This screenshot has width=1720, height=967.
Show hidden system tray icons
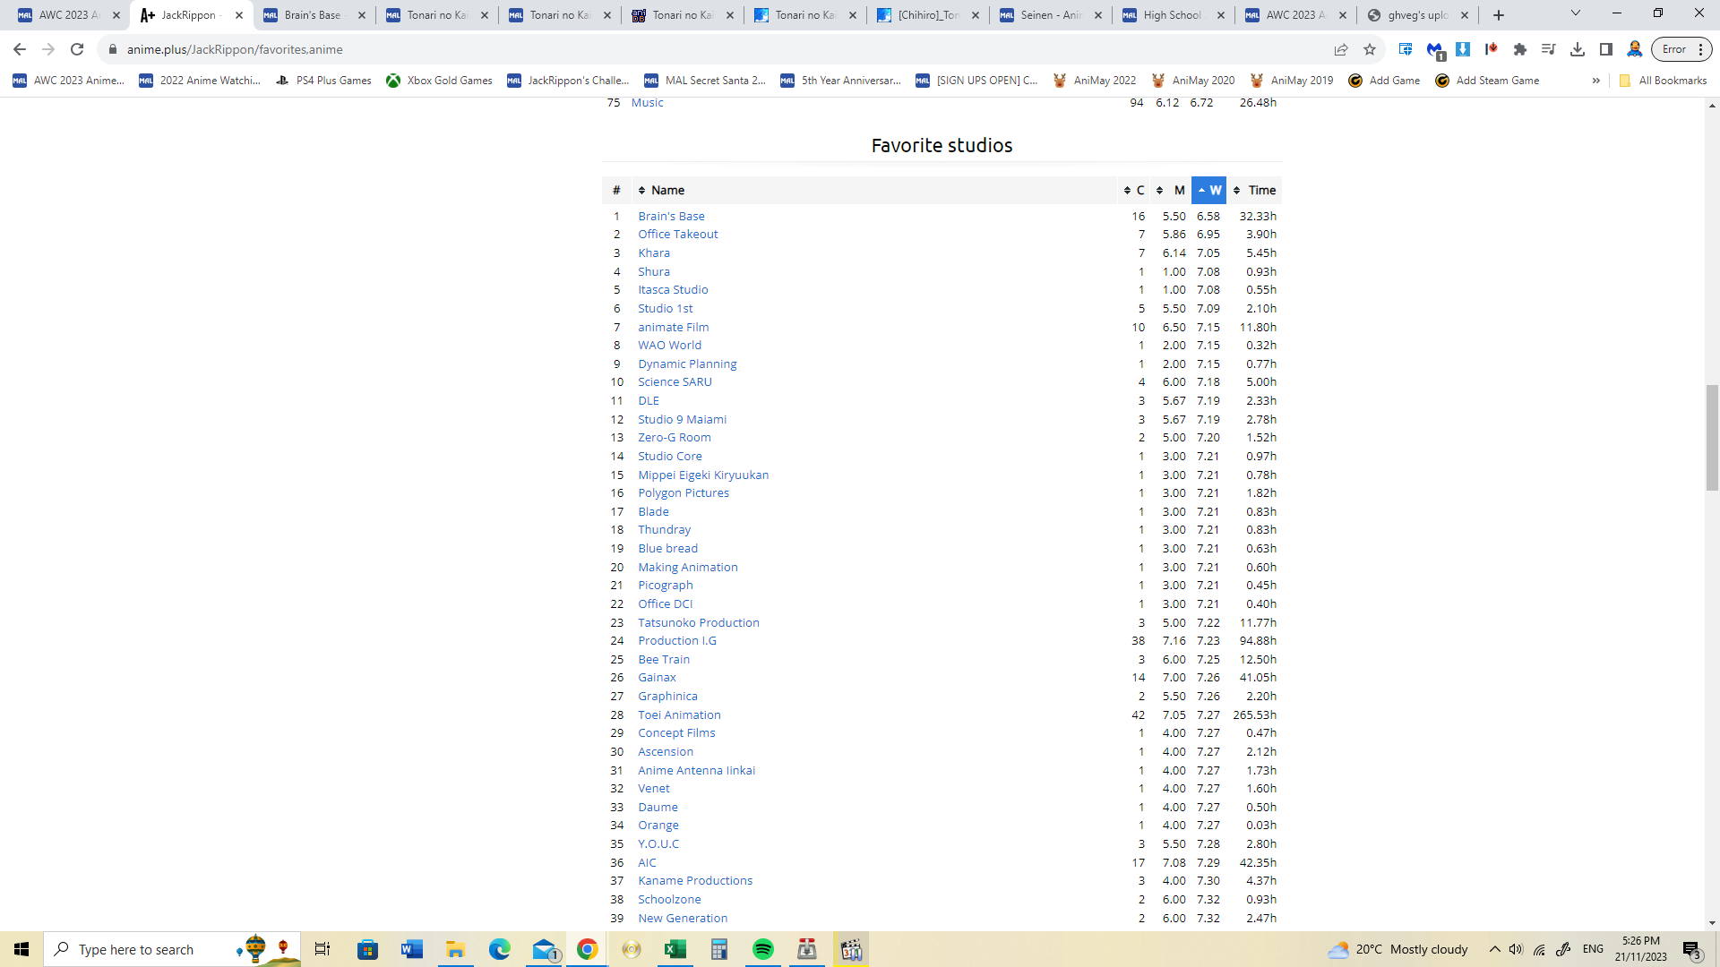1494,949
